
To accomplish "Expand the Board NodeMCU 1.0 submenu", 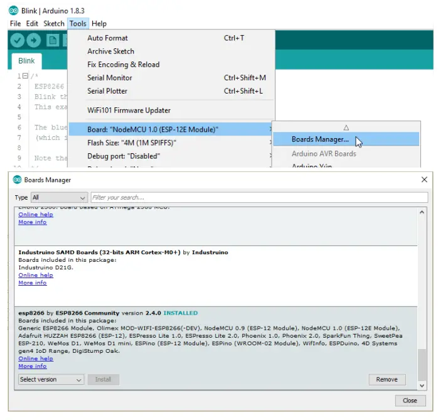I will [171, 129].
